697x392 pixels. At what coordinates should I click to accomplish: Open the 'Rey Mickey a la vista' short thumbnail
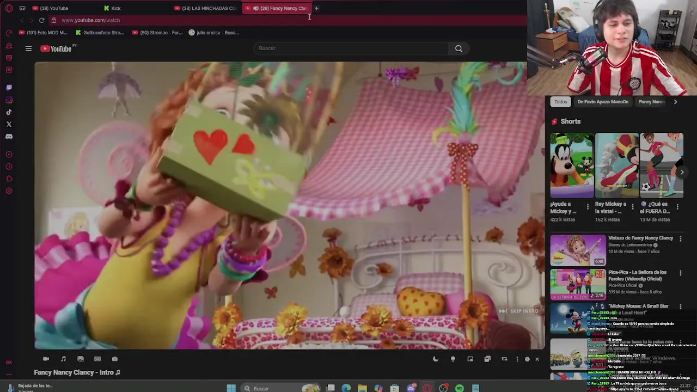[617, 165]
